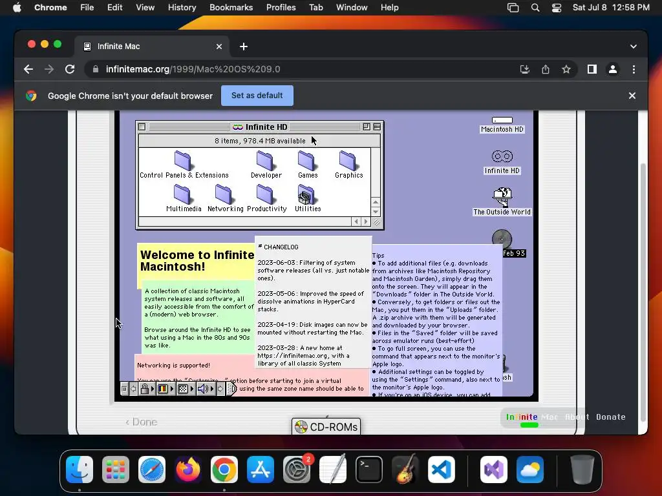This screenshot has width=662, height=496.
Task: Click scroll down arrow in Infinite HD window
Action: (376, 212)
